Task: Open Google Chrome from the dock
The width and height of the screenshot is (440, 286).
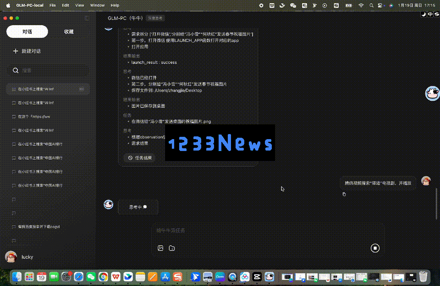Action: pos(103,277)
